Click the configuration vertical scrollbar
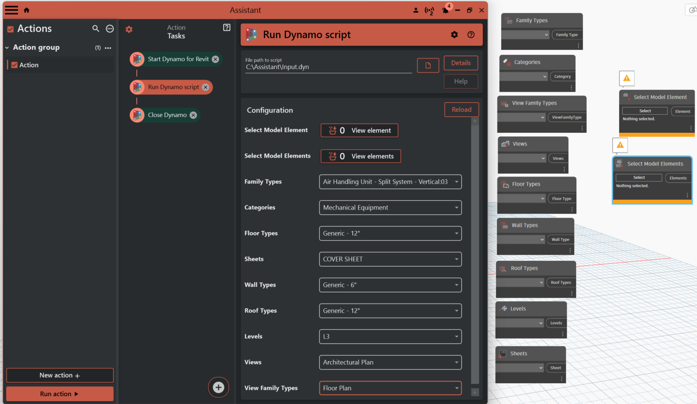Viewport: 697px width, 404px height. [475, 253]
